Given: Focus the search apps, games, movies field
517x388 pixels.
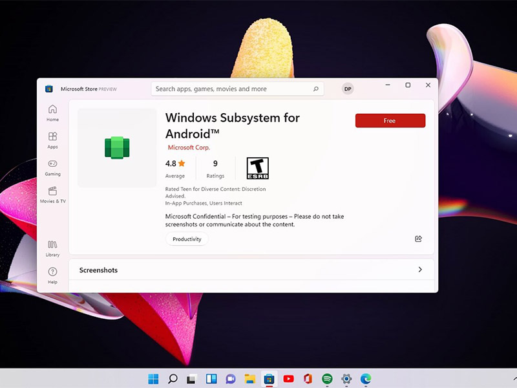Looking at the screenshot, I should [x=237, y=89].
